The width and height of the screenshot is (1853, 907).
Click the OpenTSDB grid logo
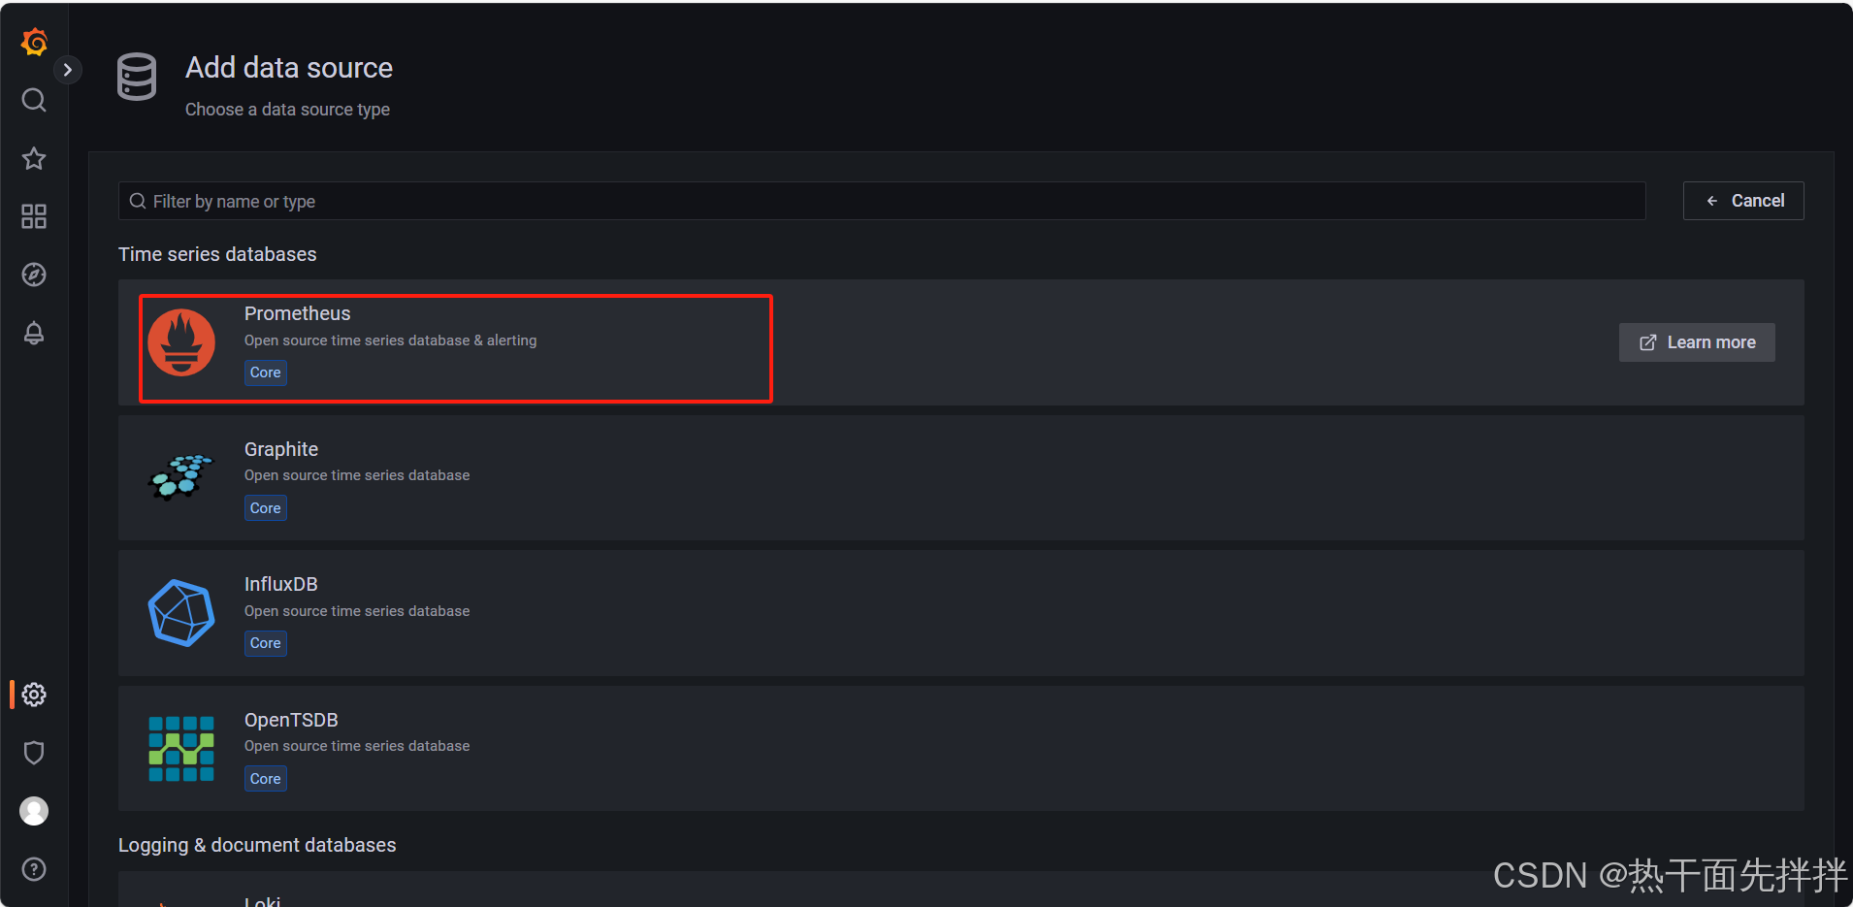pos(181,749)
